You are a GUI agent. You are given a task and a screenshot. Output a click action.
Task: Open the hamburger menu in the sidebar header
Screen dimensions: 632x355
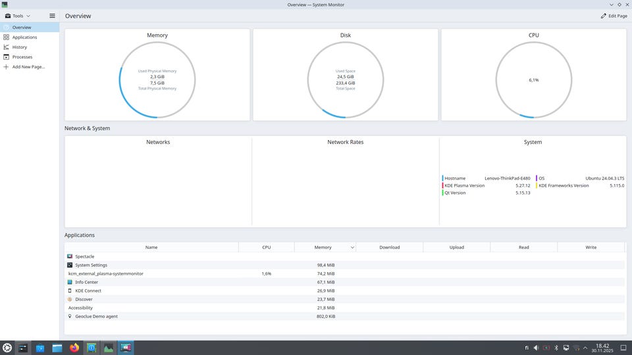click(x=52, y=16)
